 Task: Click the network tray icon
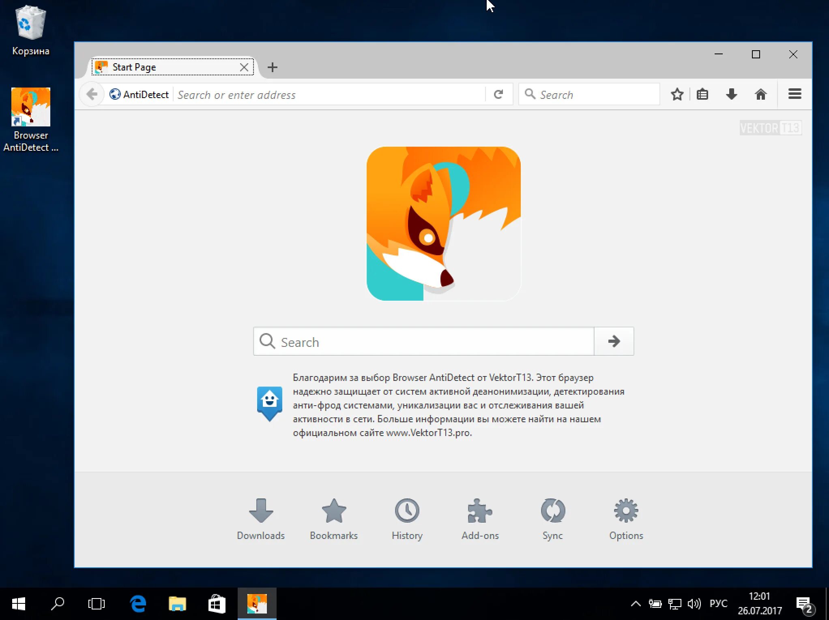pyautogui.click(x=674, y=604)
